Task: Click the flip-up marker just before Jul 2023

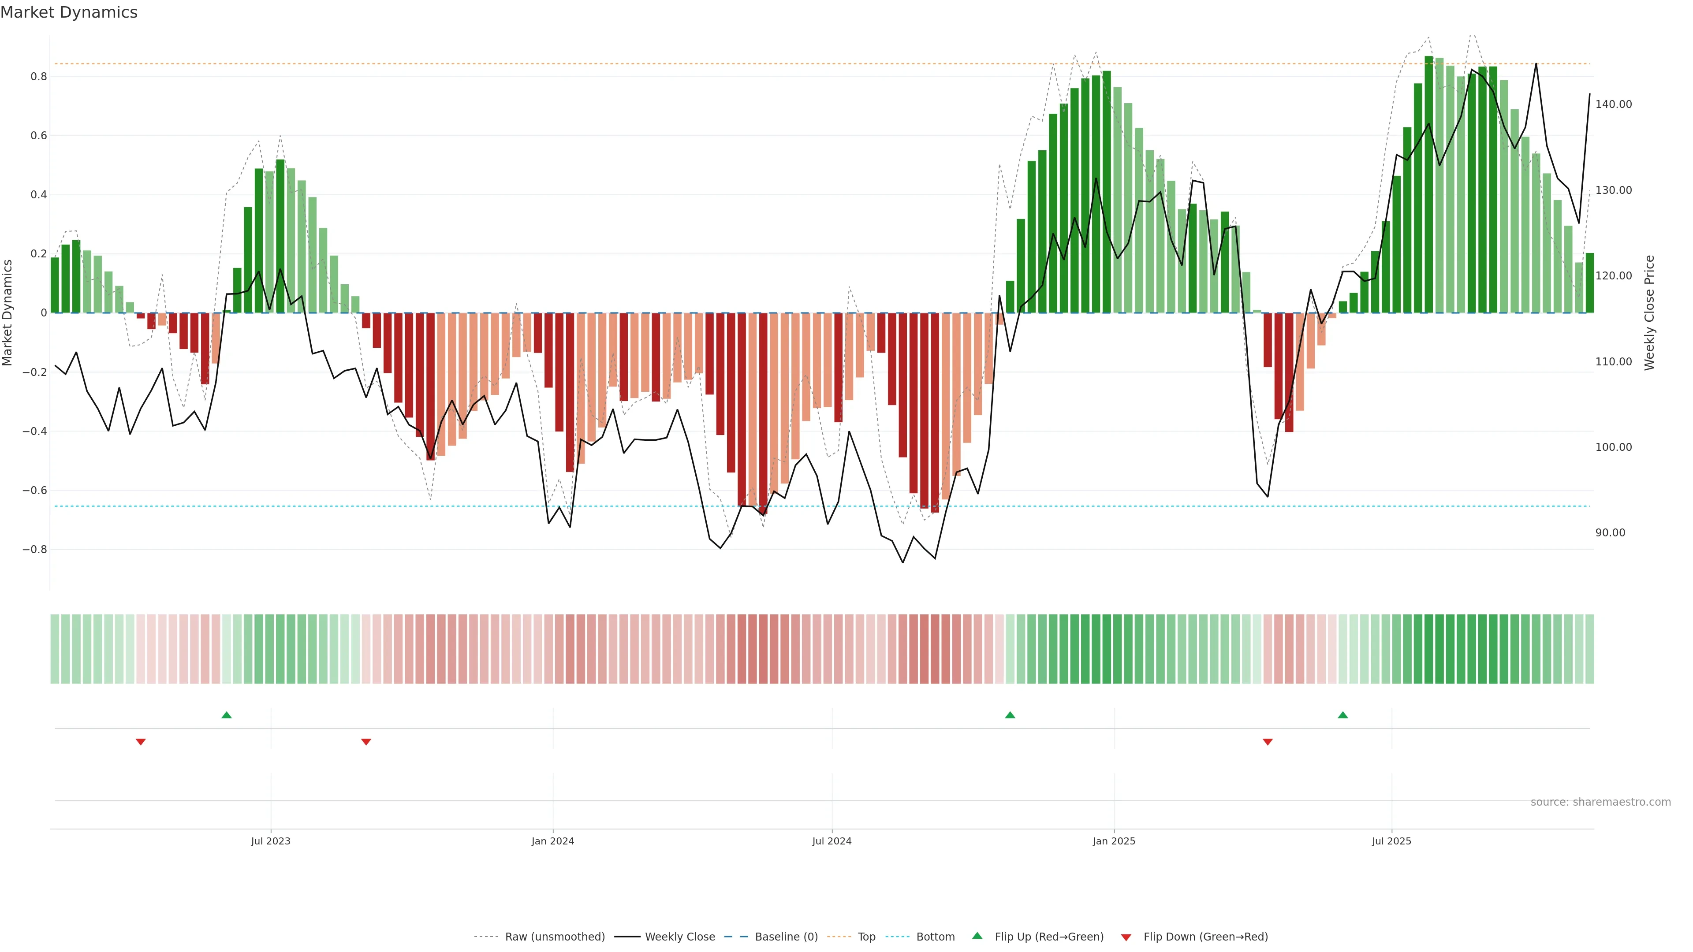Action: 227,715
